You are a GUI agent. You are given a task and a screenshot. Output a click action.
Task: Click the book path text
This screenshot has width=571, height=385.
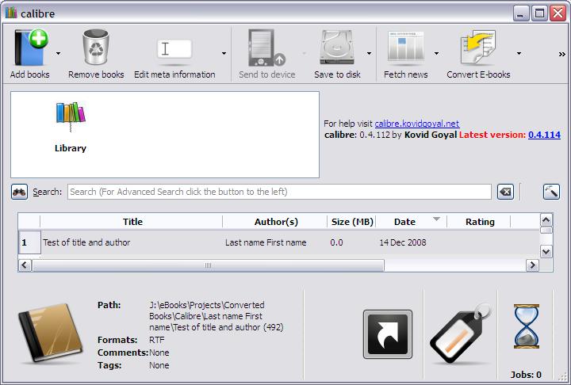click(x=216, y=316)
